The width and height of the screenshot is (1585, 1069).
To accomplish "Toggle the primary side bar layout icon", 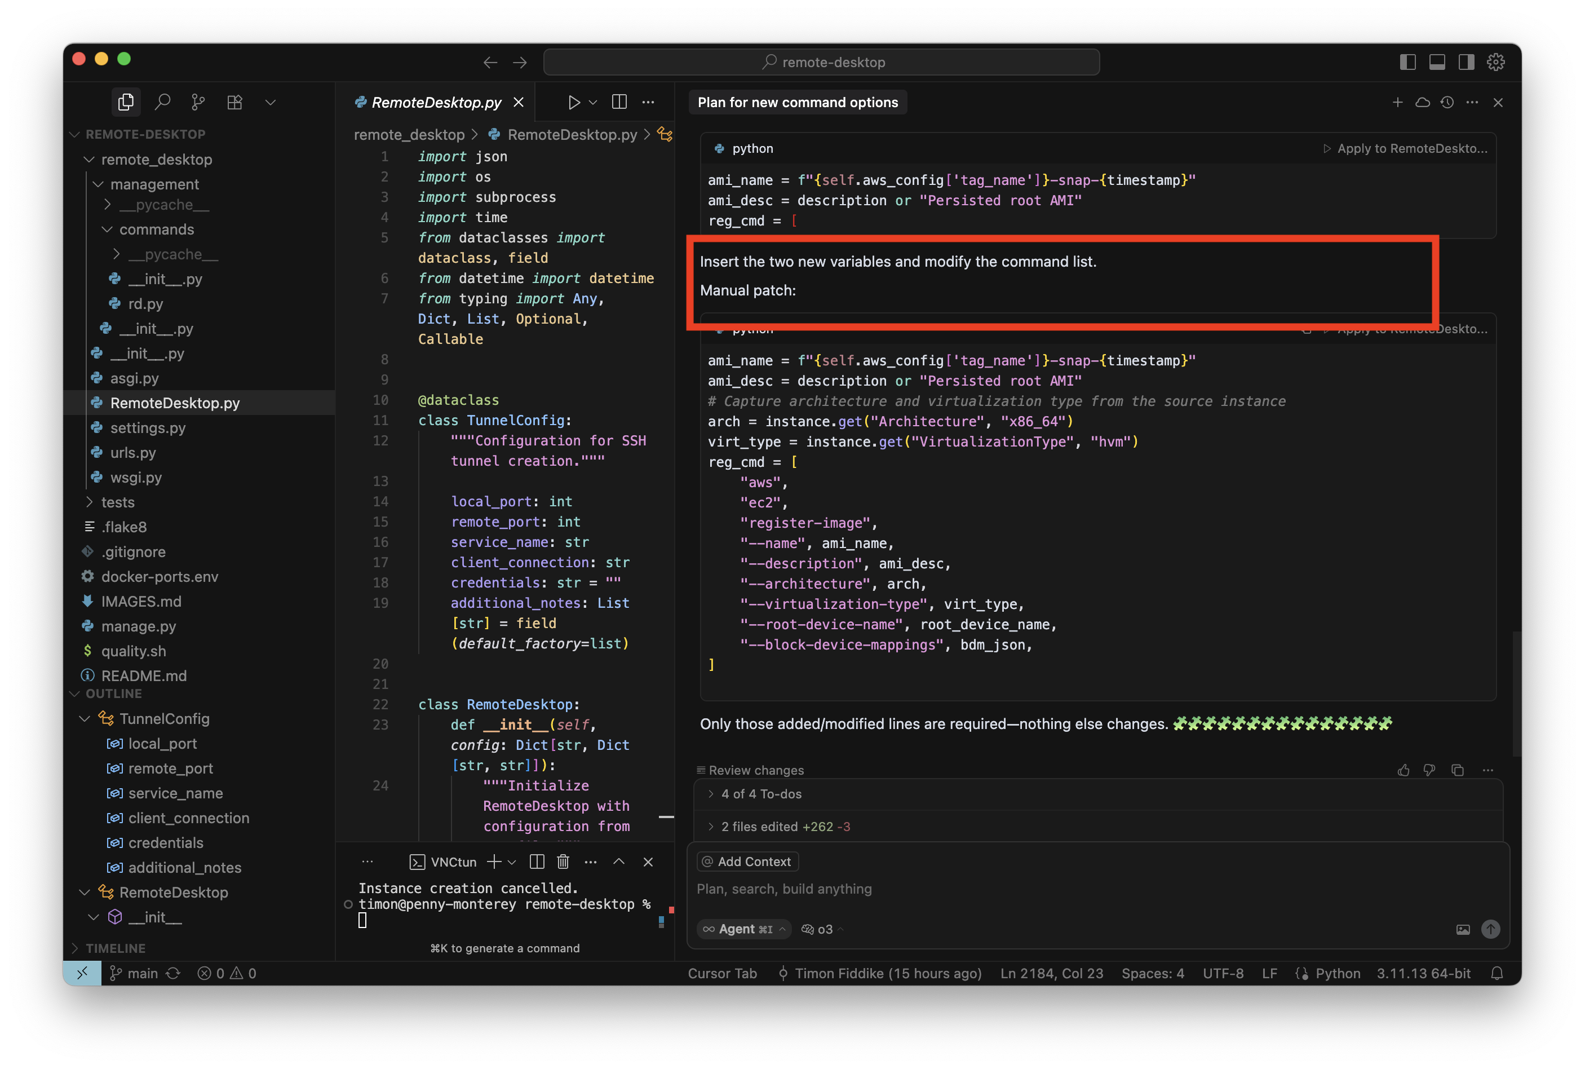I will click(1408, 62).
